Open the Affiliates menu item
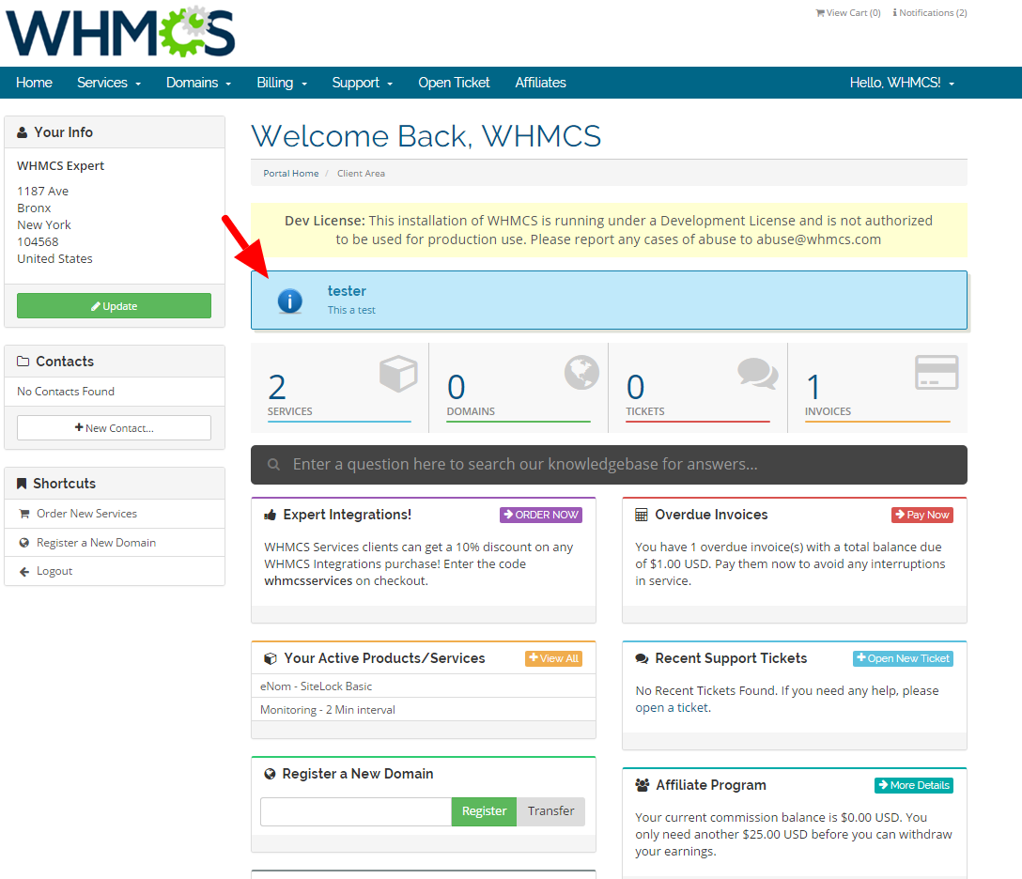1022x879 pixels. click(540, 83)
